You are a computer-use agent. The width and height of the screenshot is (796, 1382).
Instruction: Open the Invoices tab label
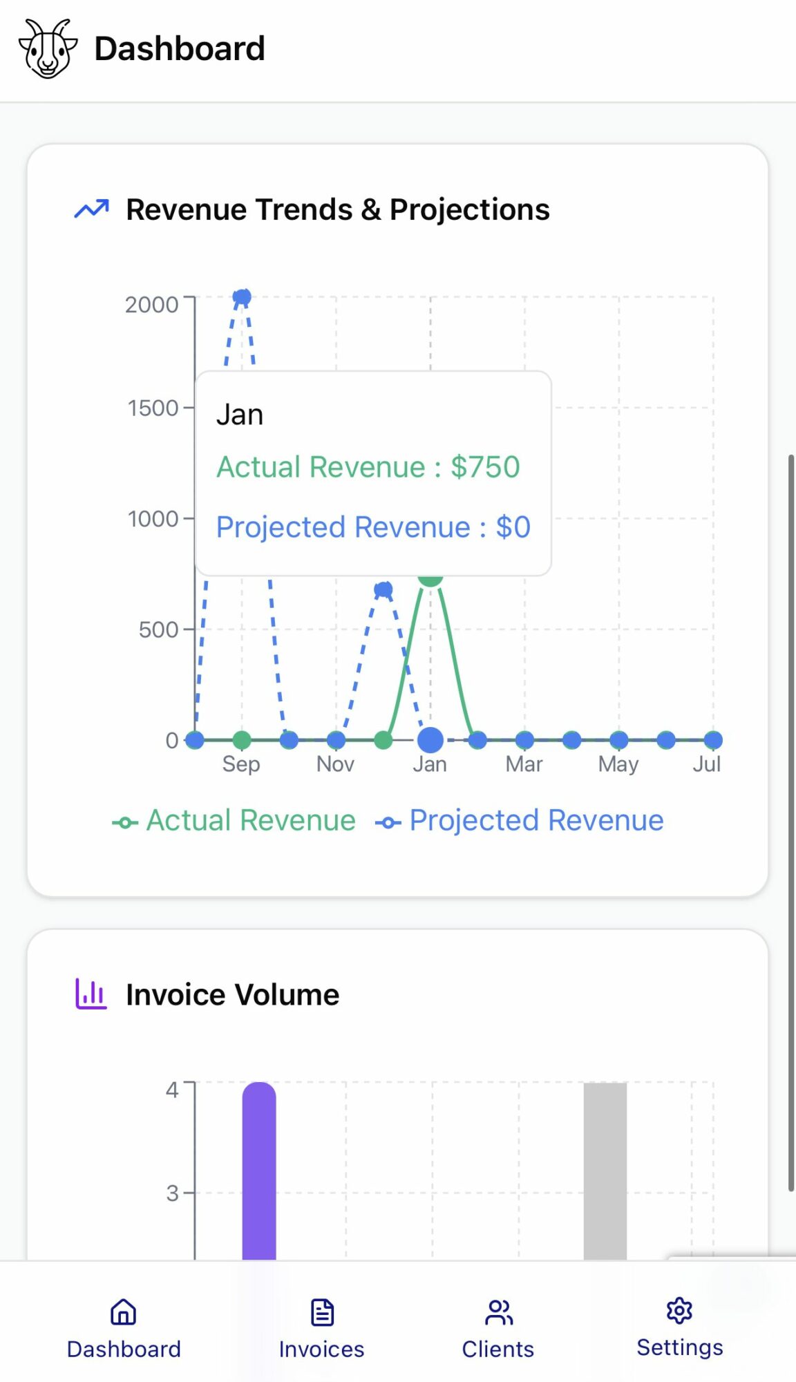point(322,1349)
